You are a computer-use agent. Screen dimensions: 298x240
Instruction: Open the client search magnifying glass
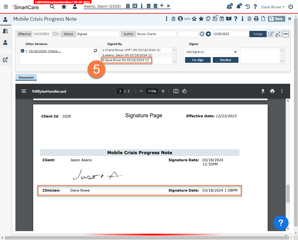(52, 7)
